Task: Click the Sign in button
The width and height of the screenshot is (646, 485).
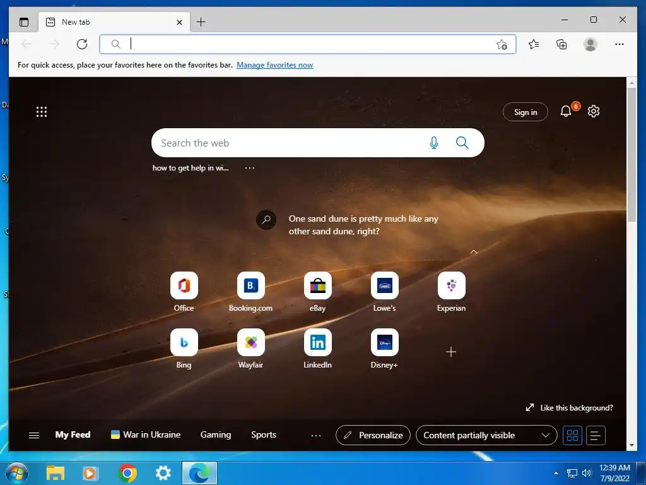Action: pos(526,112)
